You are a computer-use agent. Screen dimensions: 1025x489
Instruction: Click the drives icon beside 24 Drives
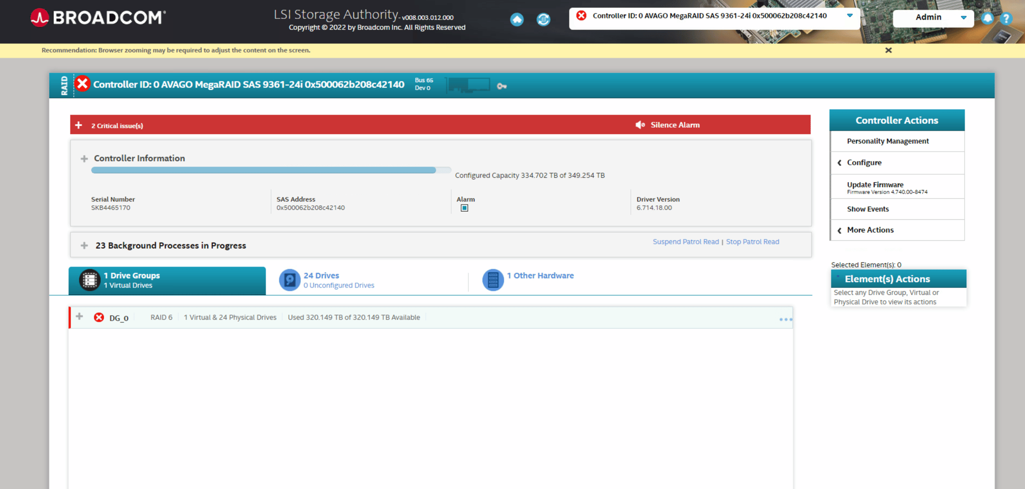[x=290, y=280]
